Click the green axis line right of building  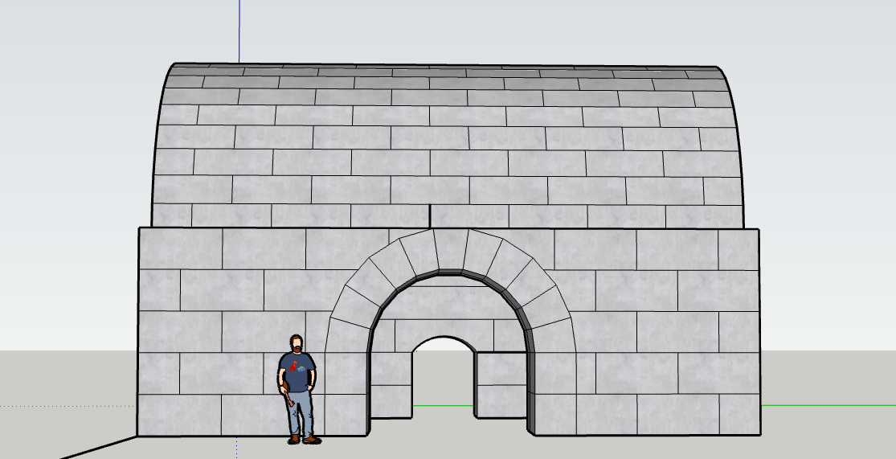tap(828, 405)
